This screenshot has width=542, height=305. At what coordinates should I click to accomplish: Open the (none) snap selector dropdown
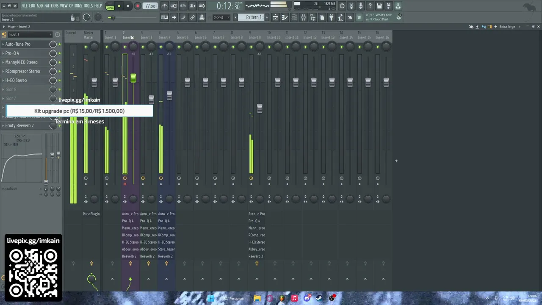(x=221, y=17)
